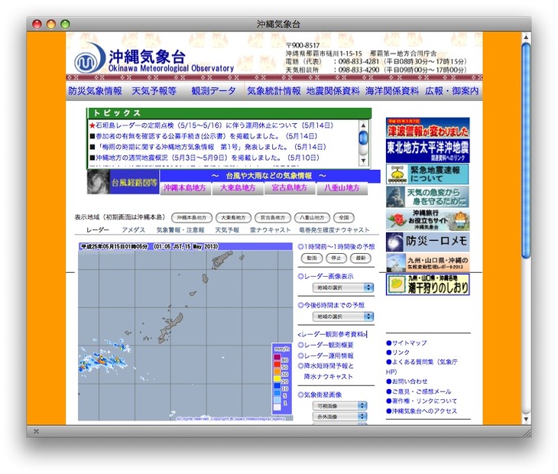This screenshot has width=558, height=474.
Task: Open the サイトマップ link
Action: click(x=407, y=343)
